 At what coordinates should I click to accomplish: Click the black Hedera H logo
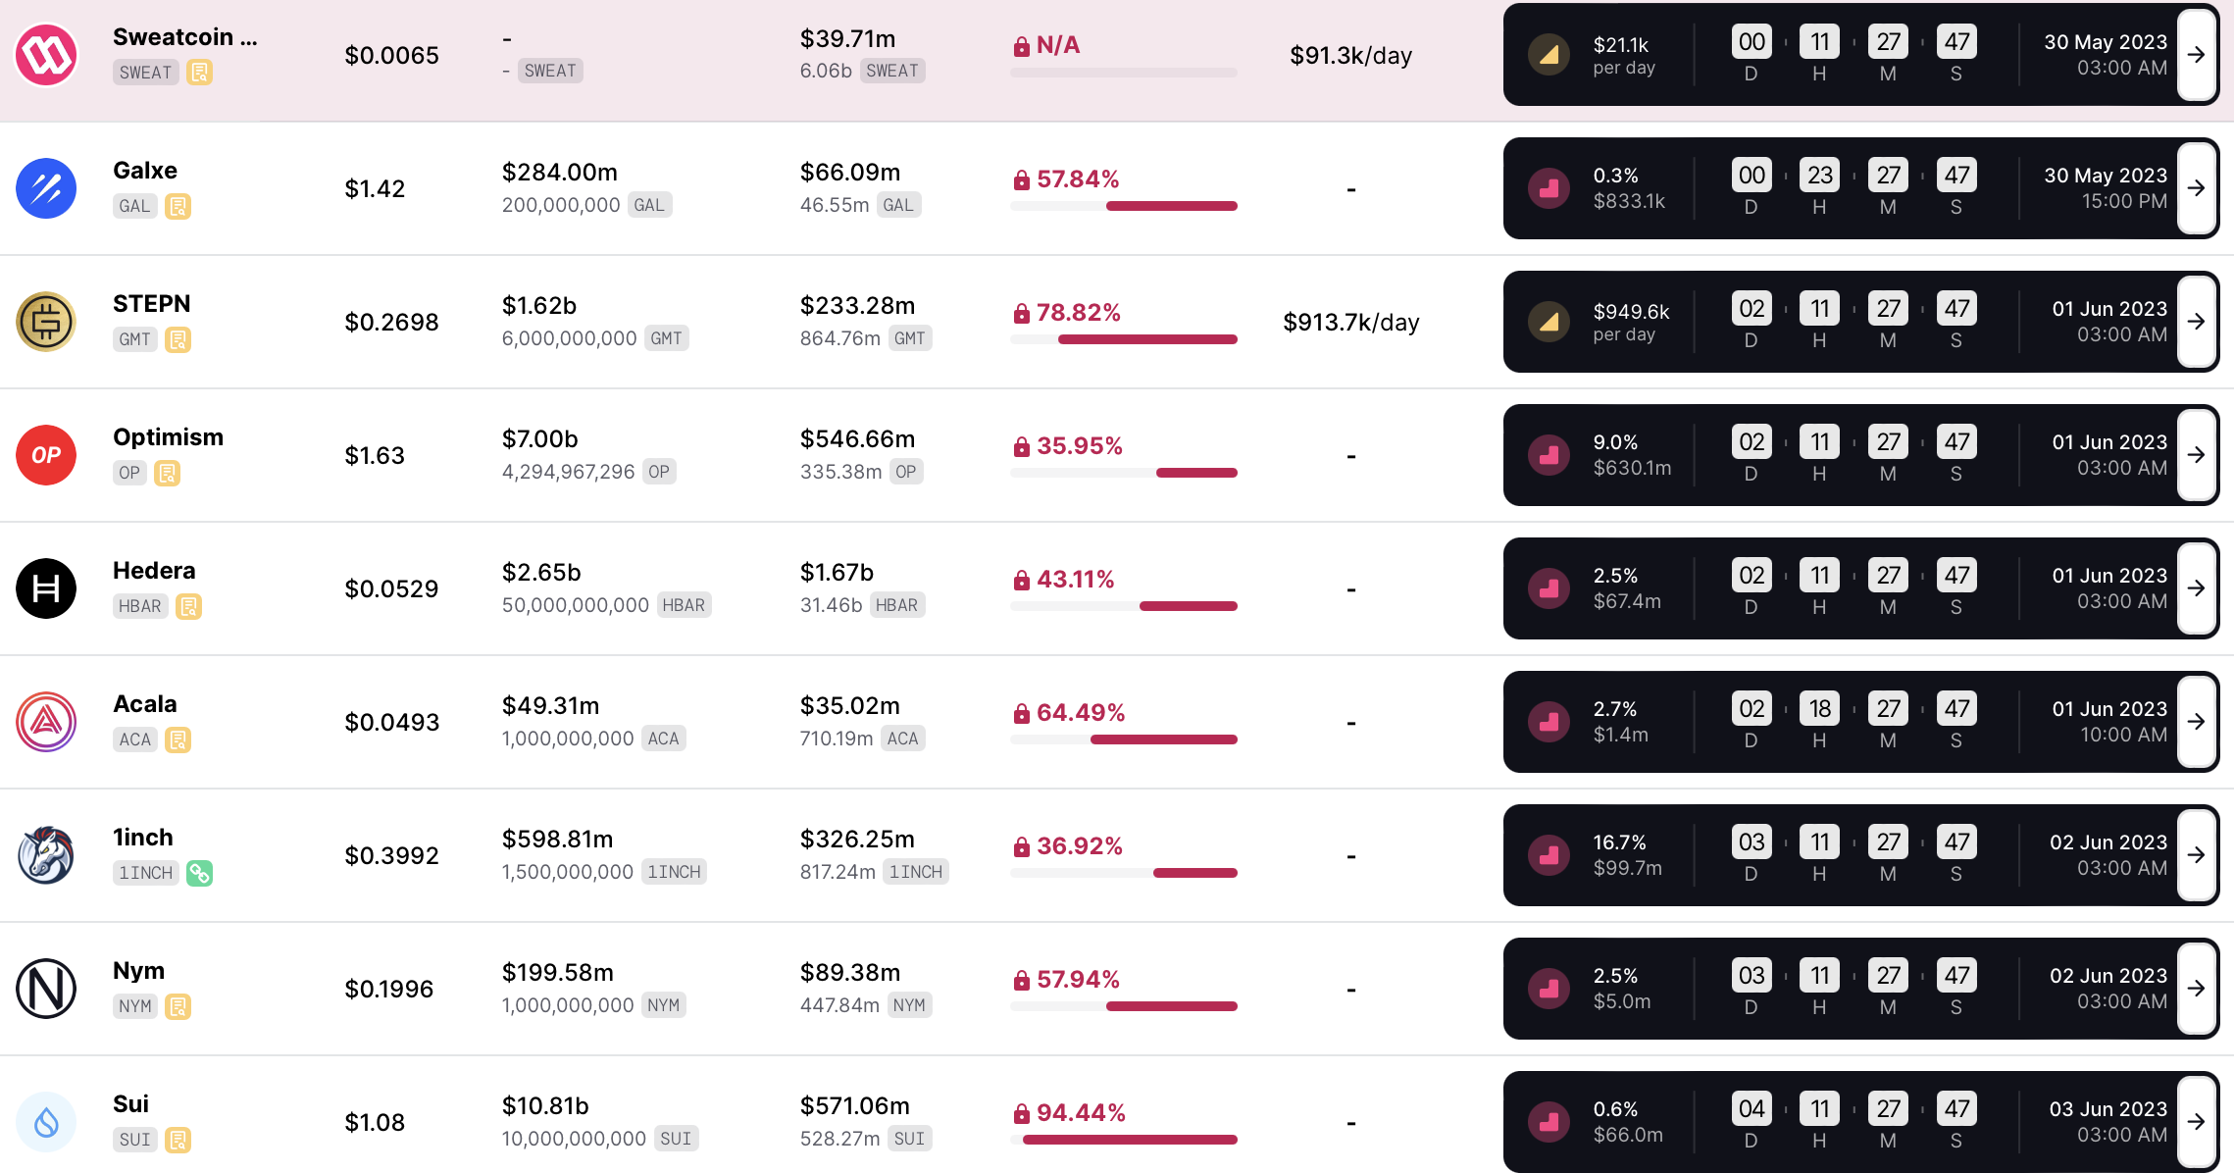point(46,588)
